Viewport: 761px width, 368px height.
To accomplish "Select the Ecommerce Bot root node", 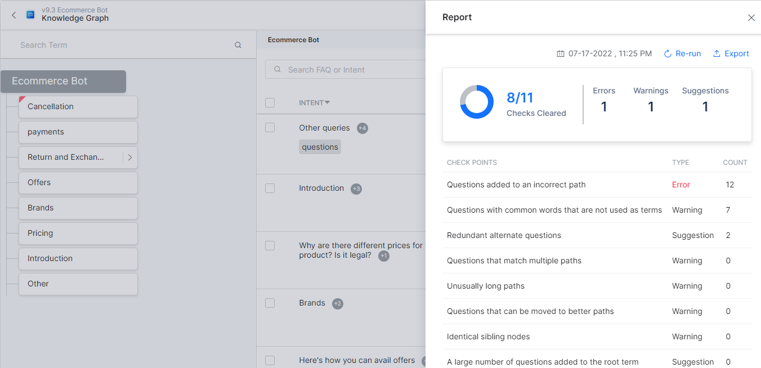I will pos(63,81).
